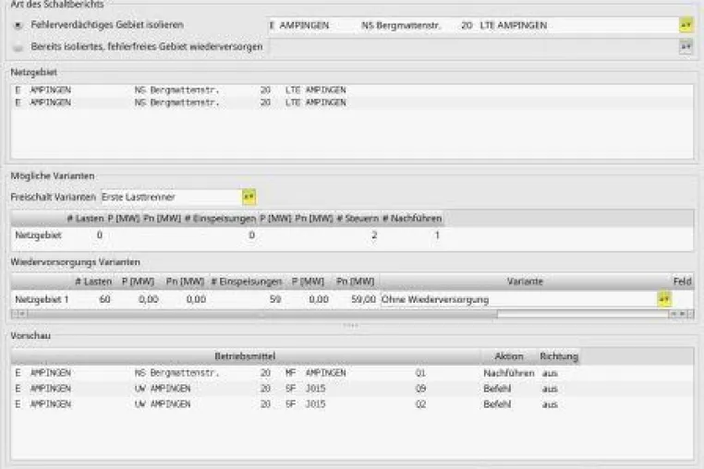Select preview row 'UW AMPINGEN SF J015 09'
This screenshot has width=704, height=469.
(352, 389)
